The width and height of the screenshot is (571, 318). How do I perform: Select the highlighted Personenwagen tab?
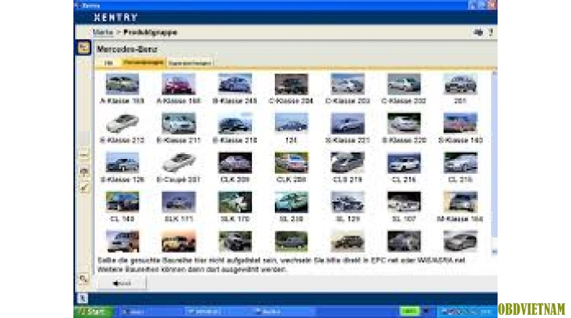[143, 63]
